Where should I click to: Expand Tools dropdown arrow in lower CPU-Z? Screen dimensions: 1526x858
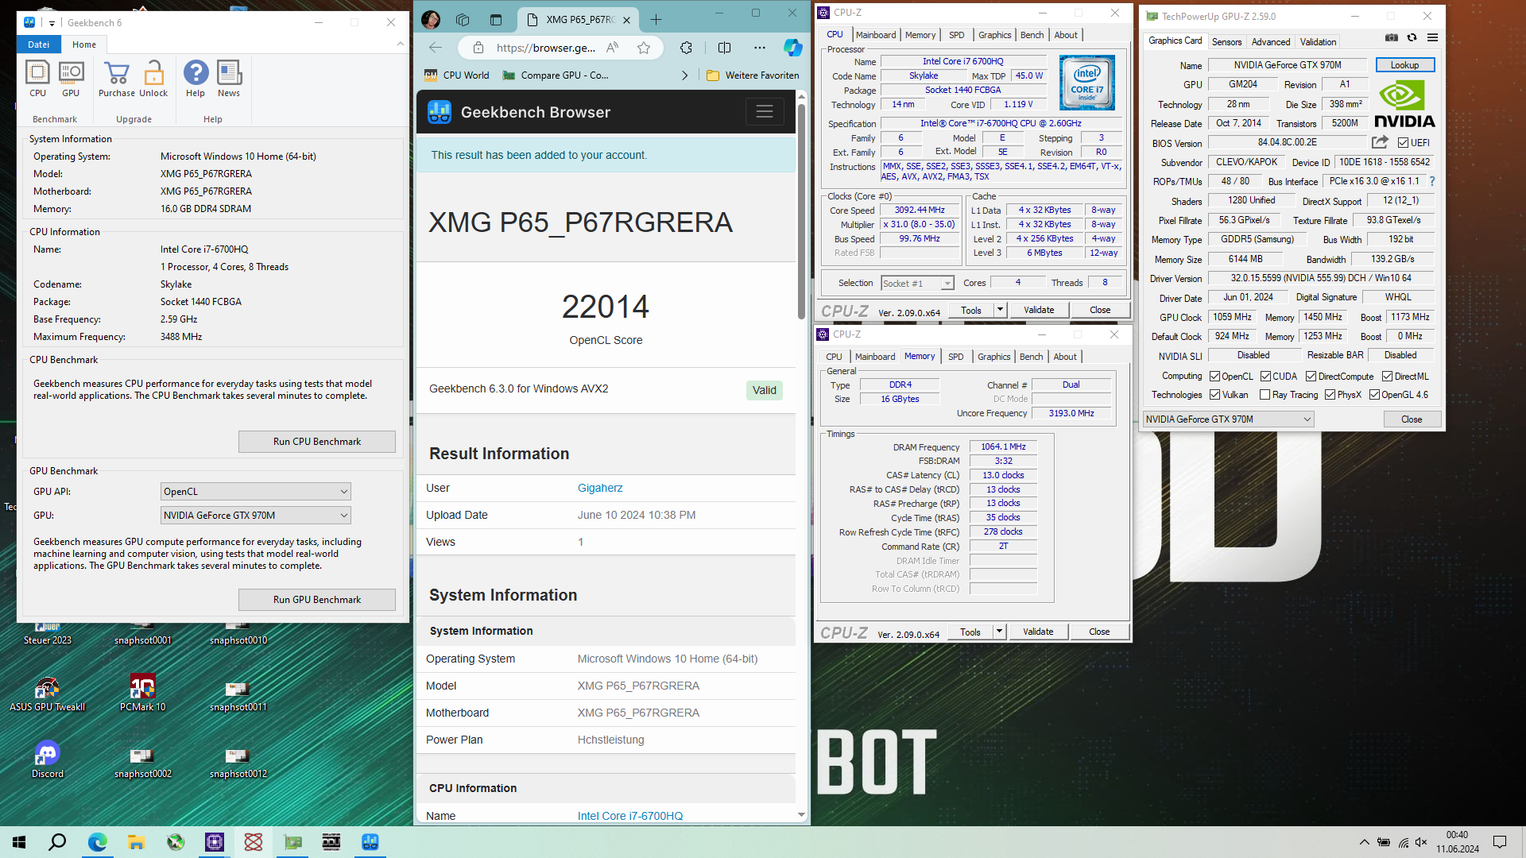[x=999, y=632]
